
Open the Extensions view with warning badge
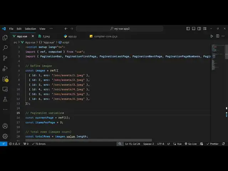5,79
